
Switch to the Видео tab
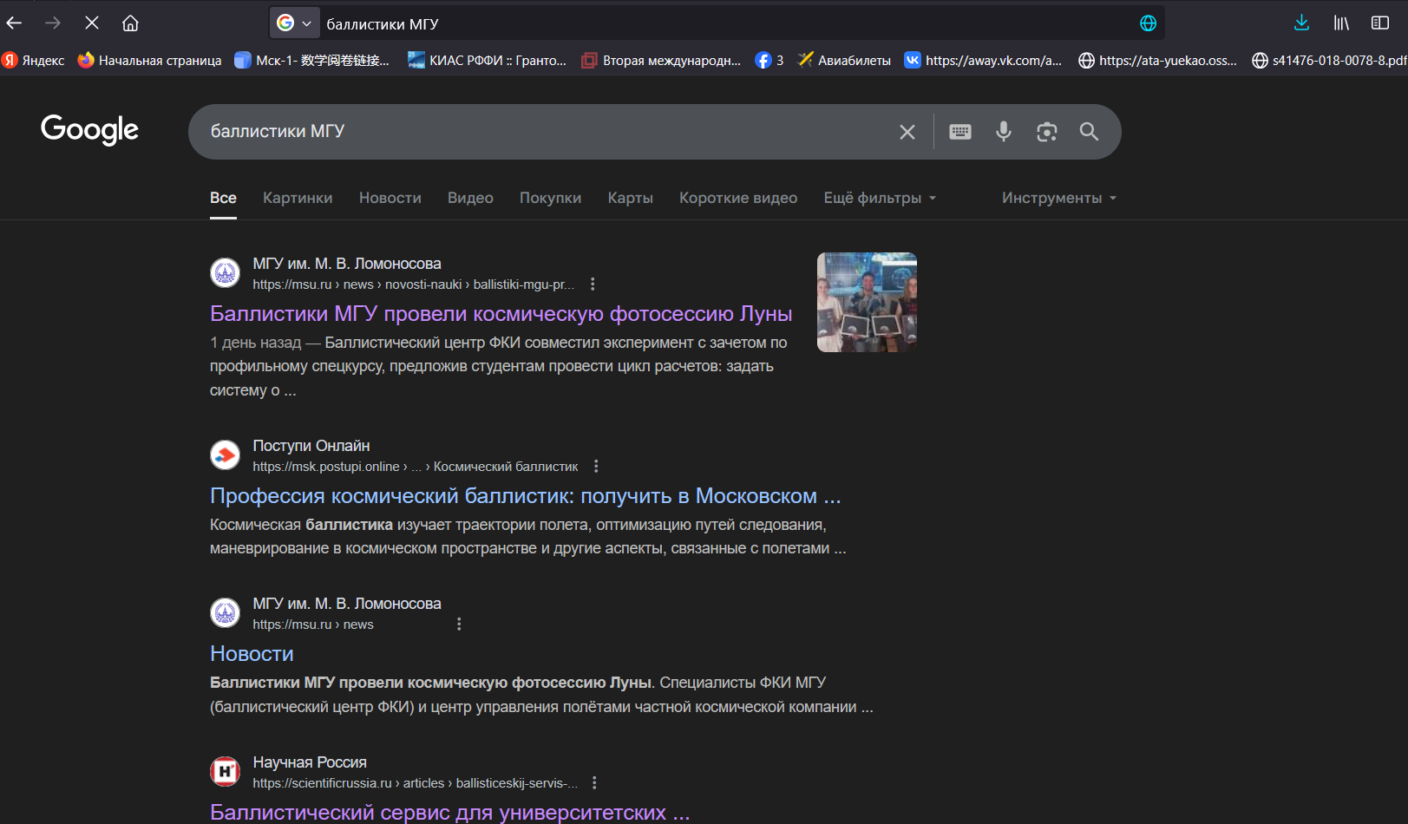(x=470, y=198)
